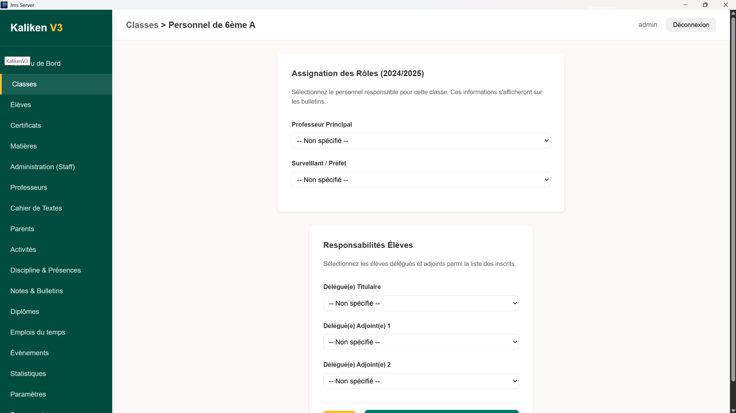This screenshot has width=736, height=413.
Task: Click the Déconnexion button
Action: [x=691, y=25]
